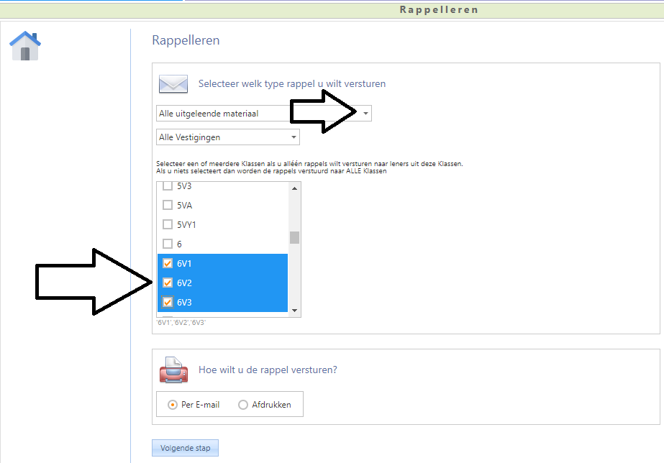Image resolution: width=664 pixels, height=463 pixels.
Task: Uncheck the 6V2 class checkbox
Action: click(168, 283)
